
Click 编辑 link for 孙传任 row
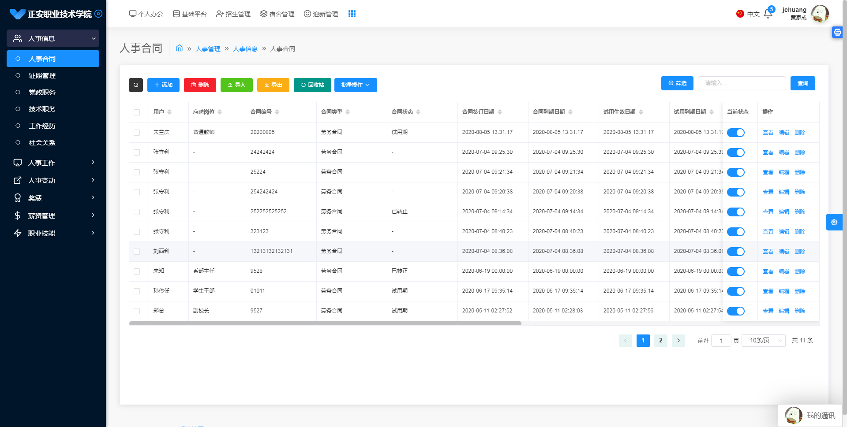783,291
